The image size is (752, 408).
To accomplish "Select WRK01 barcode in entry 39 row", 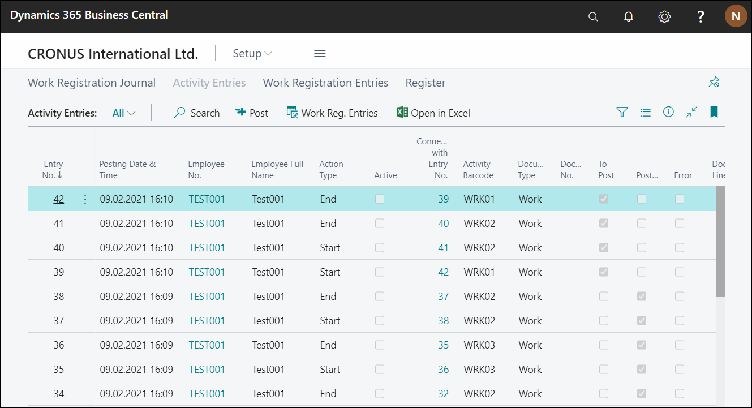I will [479, 272].
